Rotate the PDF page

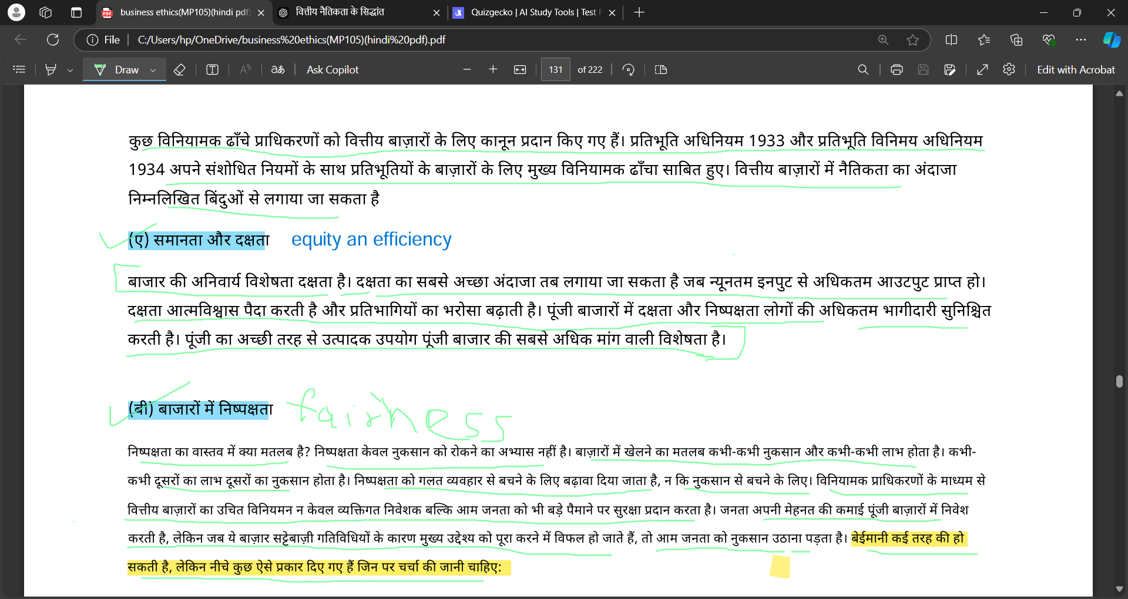(628, 69)
